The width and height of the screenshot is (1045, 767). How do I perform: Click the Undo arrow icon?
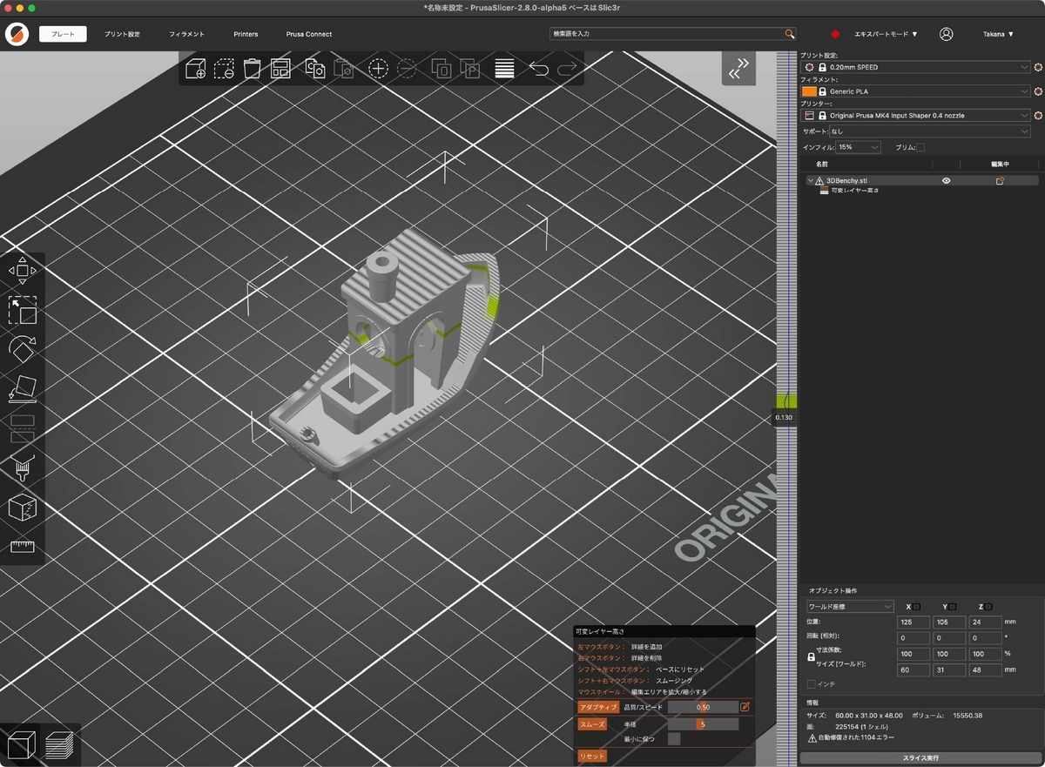539,69
